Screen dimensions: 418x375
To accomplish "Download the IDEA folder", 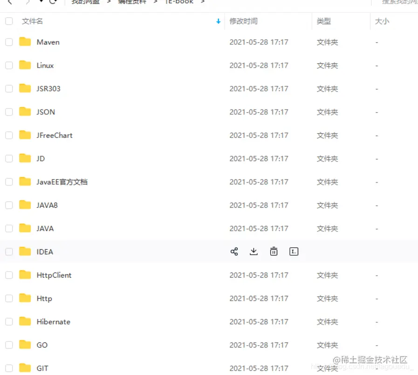I will point(254,251).
